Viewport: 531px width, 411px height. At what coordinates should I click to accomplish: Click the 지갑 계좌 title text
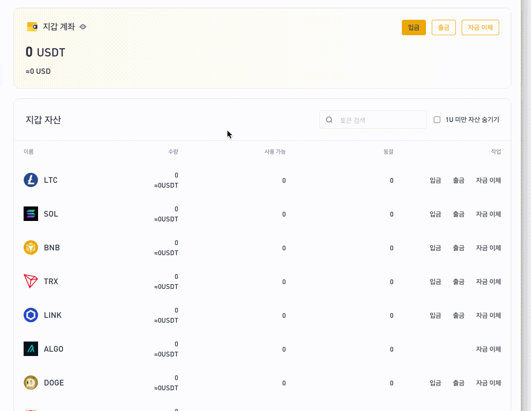[59, 27]
